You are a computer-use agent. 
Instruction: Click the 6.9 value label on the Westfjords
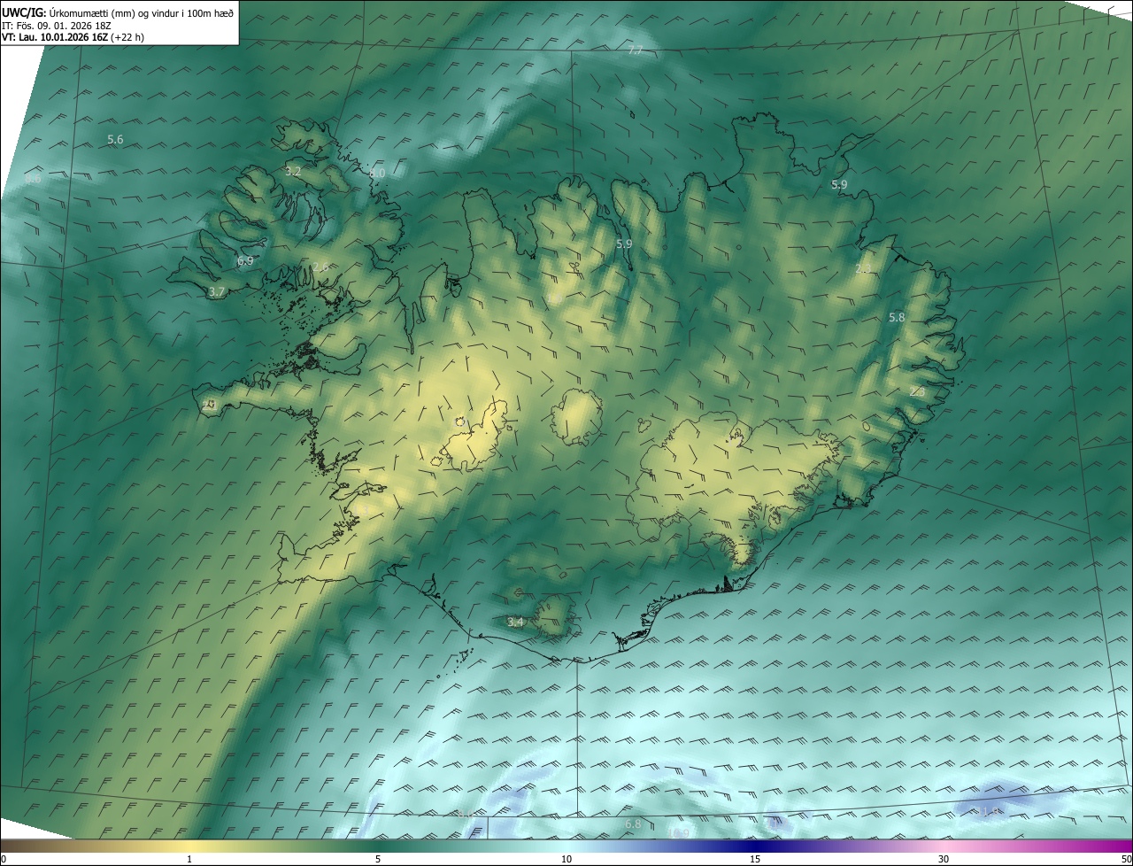point(245,261)
